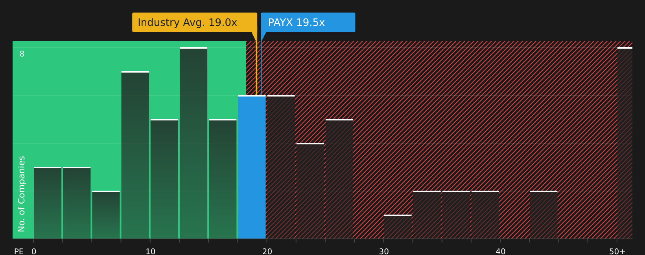Click the tallest green bar near PE 13
Image resolution: width=645 pixels, height=255 pixels.
[x=193, y=143]
